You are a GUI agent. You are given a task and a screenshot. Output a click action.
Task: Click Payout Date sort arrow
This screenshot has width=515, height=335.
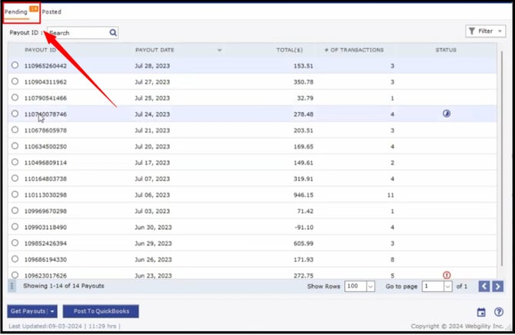pos(220,51)
